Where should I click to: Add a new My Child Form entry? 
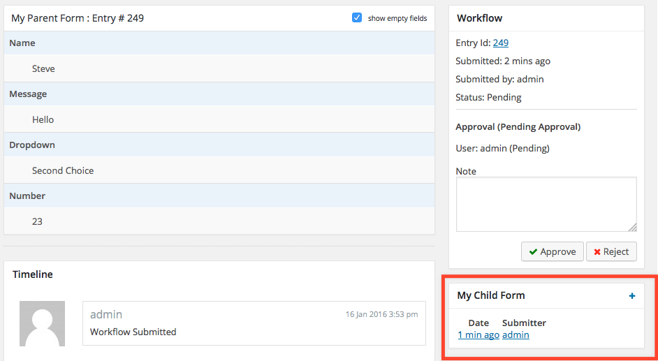[x=632, y=296]
